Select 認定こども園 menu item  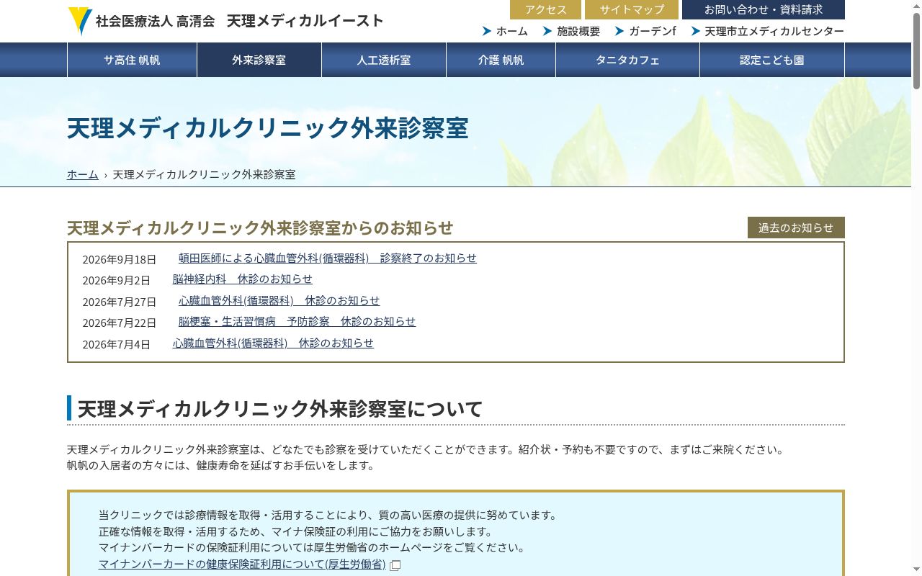772,60
